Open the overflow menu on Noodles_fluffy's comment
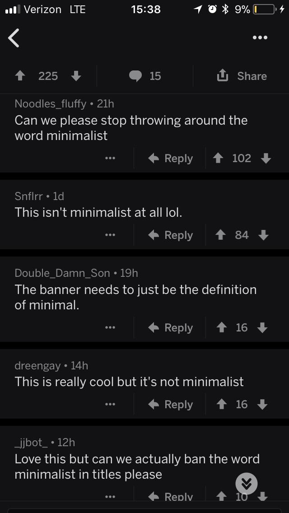Viewport: 289px width, 513px height. click(110, 158)
